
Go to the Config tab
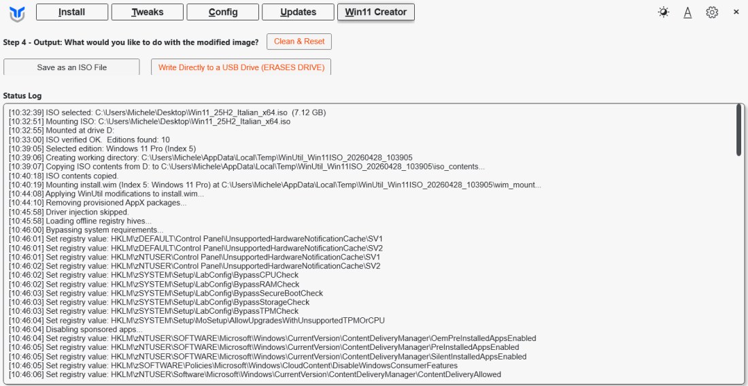(222, 12)
